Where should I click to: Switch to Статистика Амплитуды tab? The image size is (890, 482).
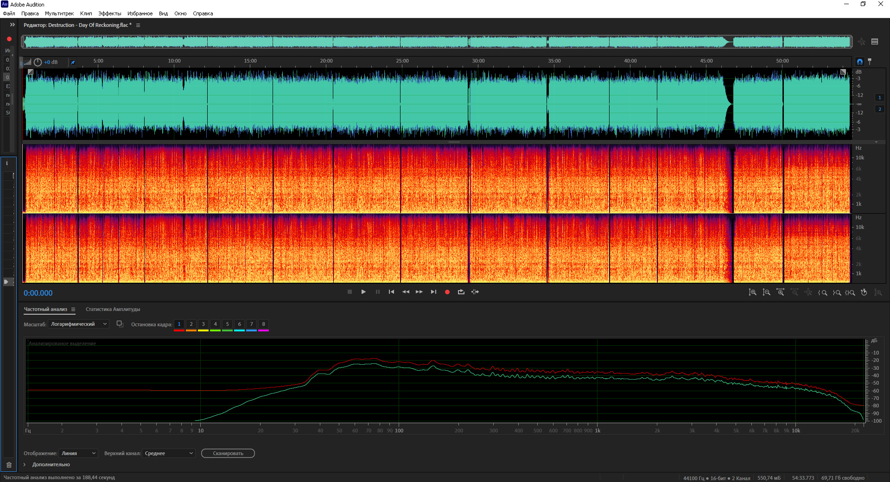point(113,309)
